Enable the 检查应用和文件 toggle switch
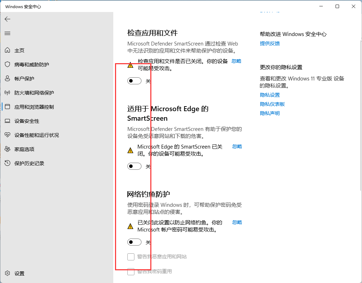This screenshot has height=283, width=362. pyautogui.click(x=134, y=81)
